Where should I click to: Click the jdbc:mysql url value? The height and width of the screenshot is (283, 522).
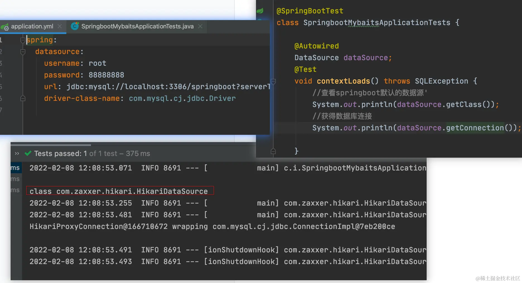[168, 87]
